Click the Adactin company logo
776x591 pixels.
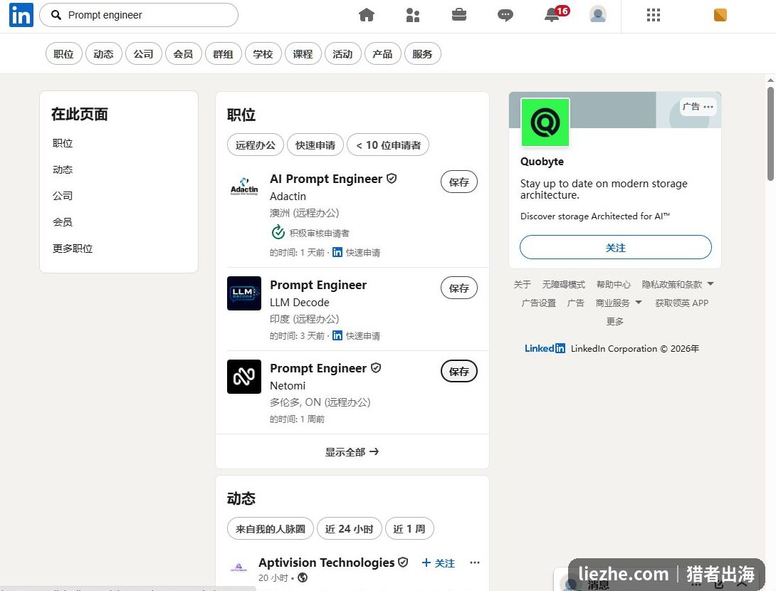pos(244,187)
